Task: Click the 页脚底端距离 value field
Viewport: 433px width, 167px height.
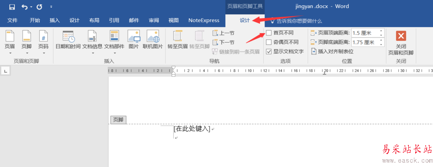Action: [365, 42]
